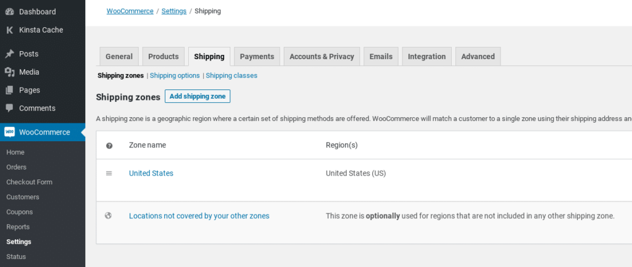Click the Media icon in sidebar
The width and height of the screenshot is (632, 267).
tap(10, 72)
